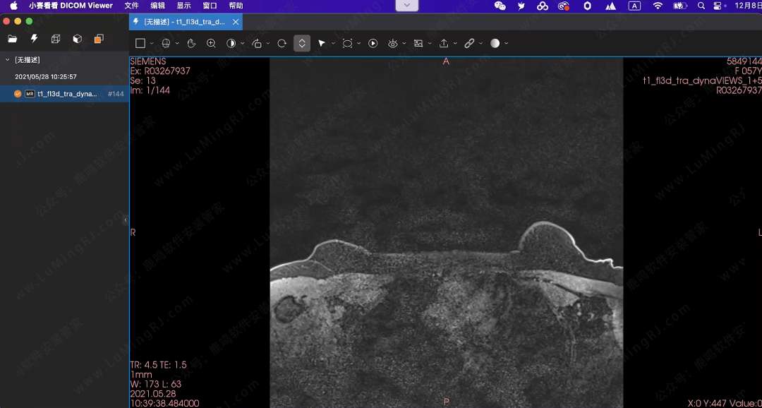Click the open folder icon in sidebar

click(13, 39)
